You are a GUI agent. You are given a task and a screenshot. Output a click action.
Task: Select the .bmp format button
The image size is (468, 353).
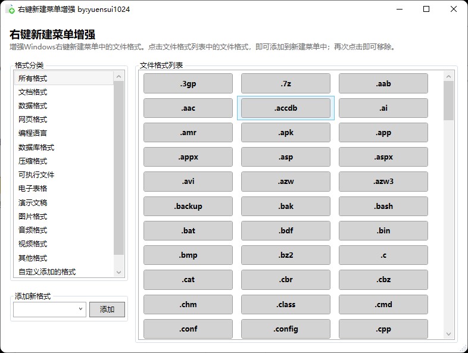click(188, 255)
